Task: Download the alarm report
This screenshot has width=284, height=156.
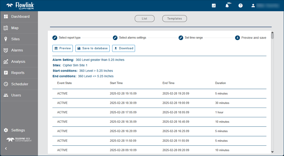Action: click(x=123, y=48)
